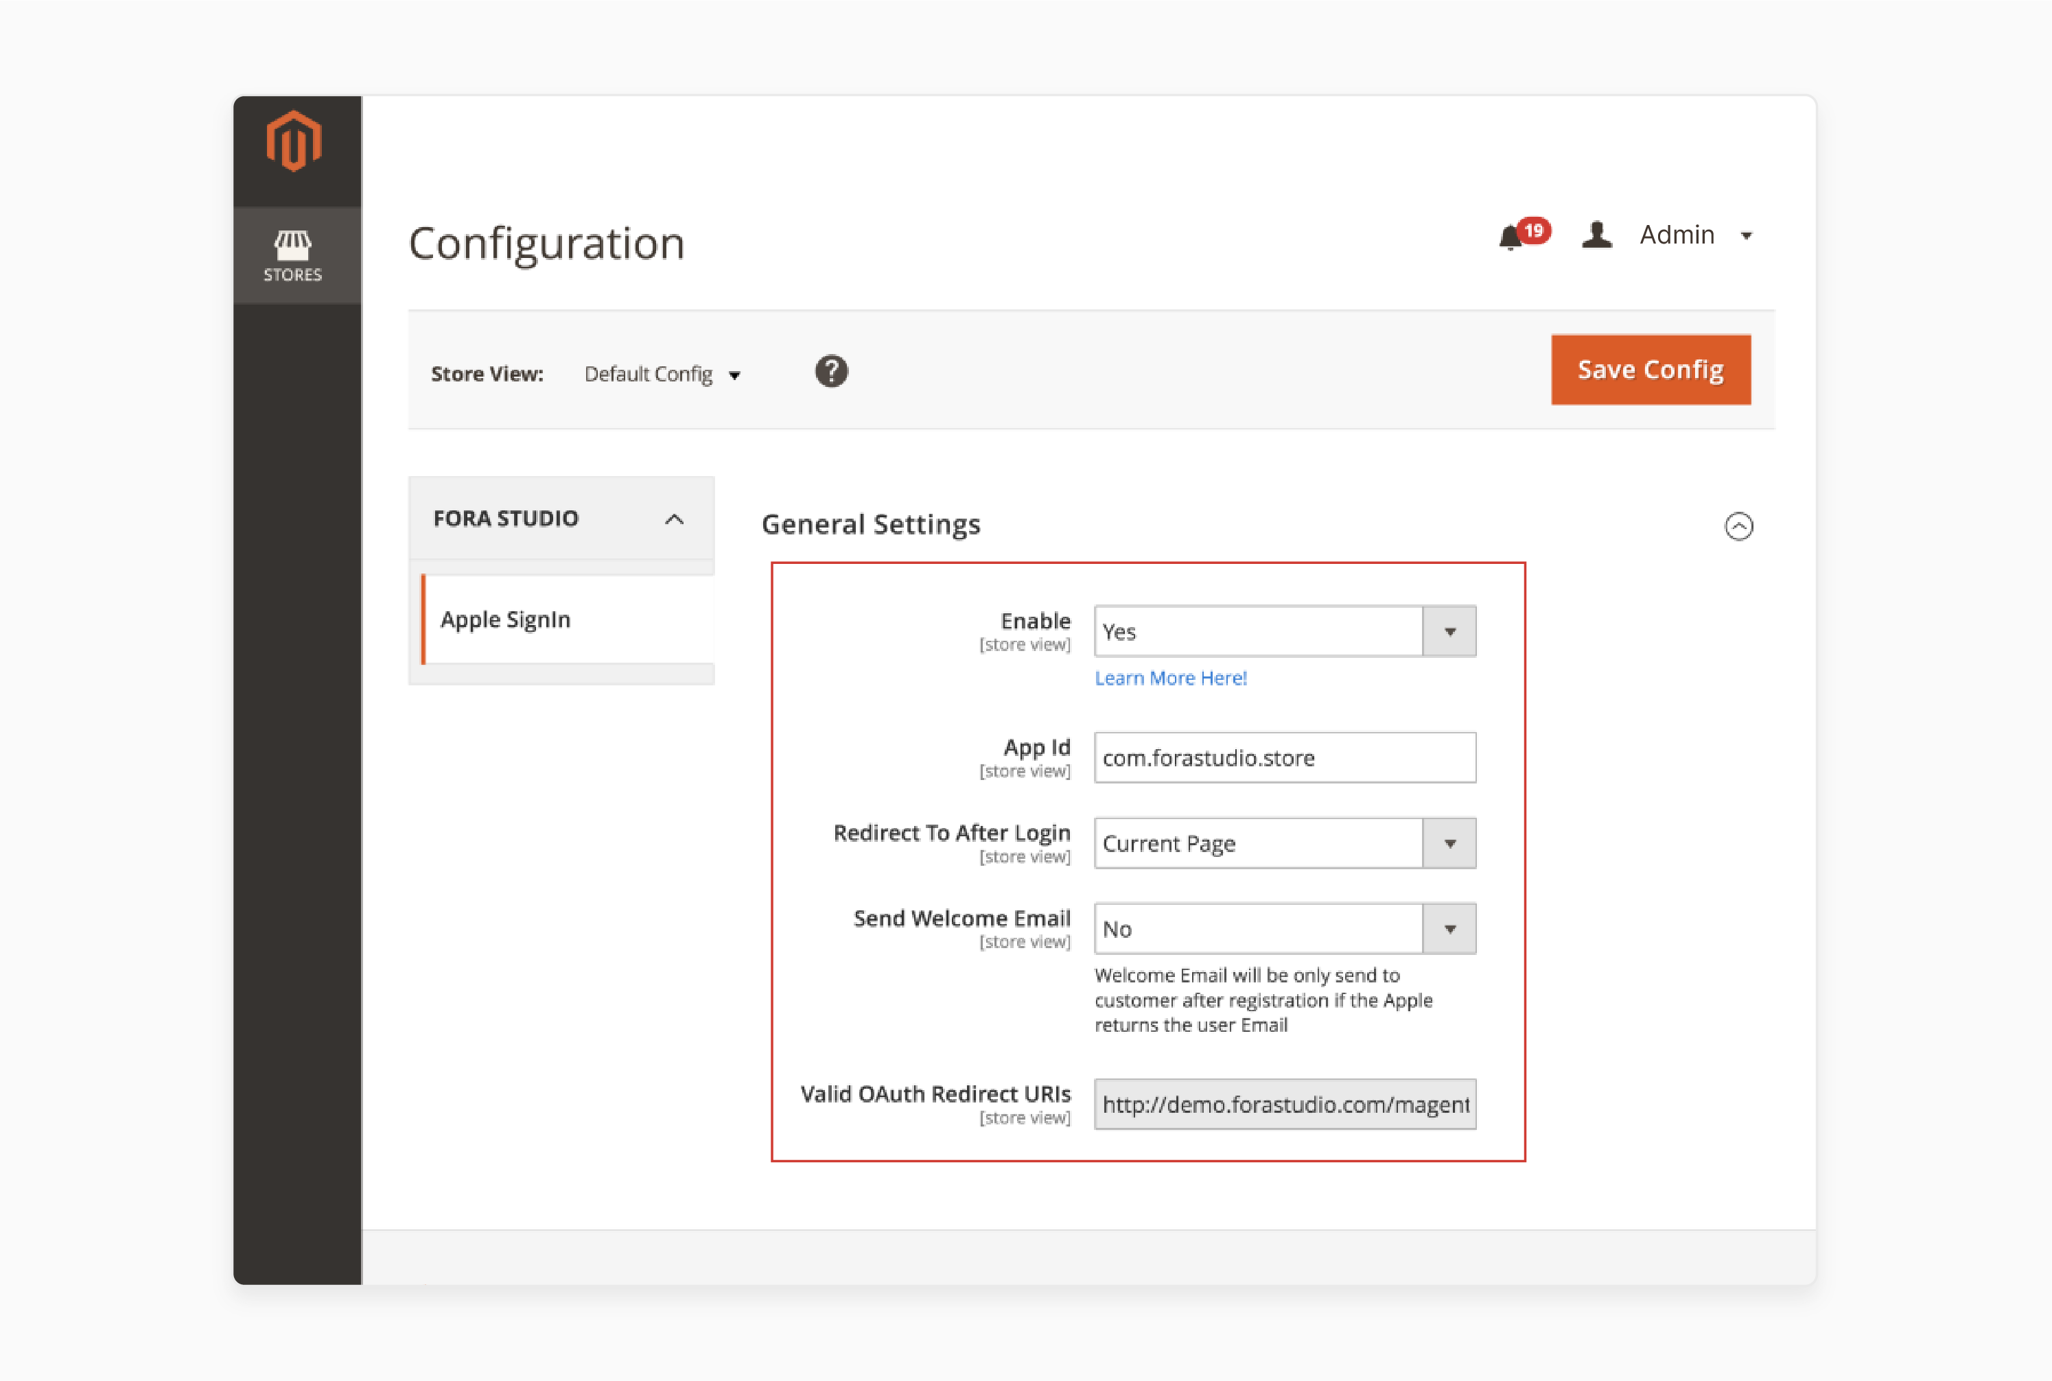The height and width of the screenshot is (1381, 2052).
Task: Click the Configuration page title
Action: pyautogui.click(x=546, y=244)
